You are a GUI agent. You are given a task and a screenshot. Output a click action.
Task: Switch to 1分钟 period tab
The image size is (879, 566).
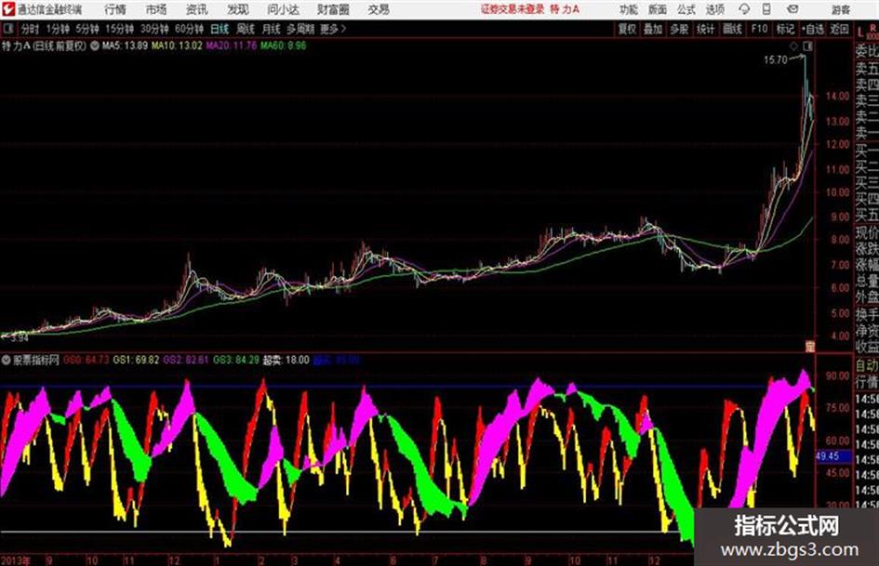point(57,29)
